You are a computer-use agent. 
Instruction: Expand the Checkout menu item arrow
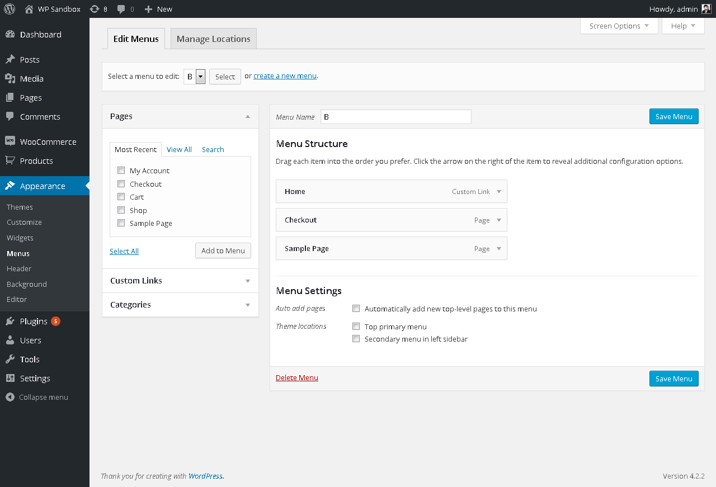499,220
